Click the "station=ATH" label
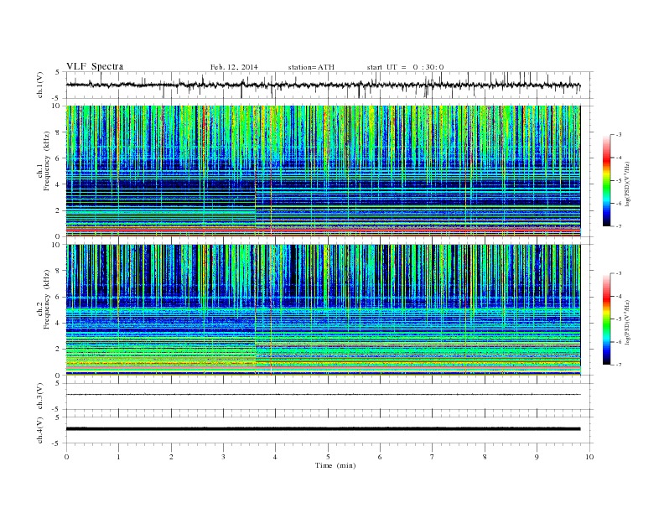Screen dimensions: 664x513 [x=311, y=67]
